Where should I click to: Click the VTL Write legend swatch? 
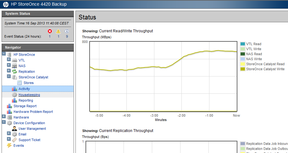point(243,49)
